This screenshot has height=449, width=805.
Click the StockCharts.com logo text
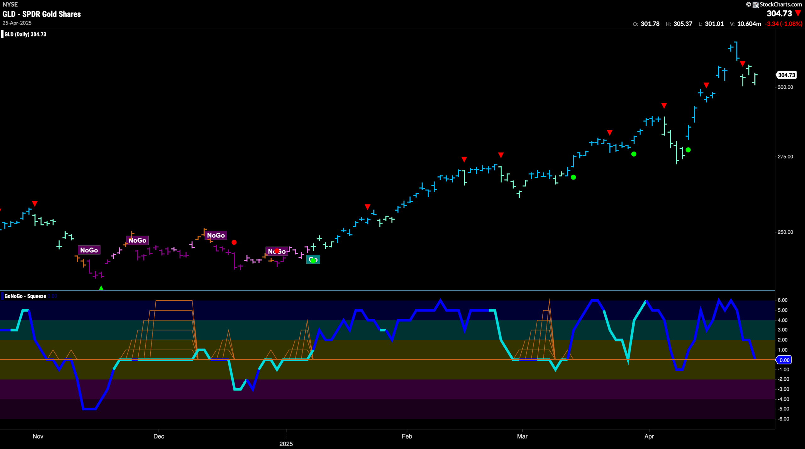tap(780, 4)
